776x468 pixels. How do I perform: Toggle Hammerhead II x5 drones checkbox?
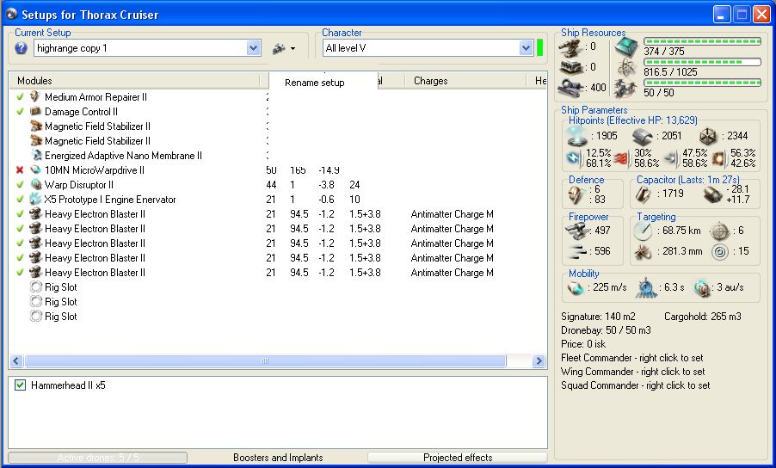click(x=20, y=385)
